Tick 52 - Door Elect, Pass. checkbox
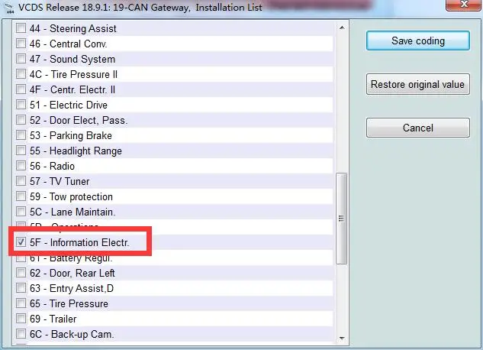Image resolution: width=483 pixels, height=350 pixels. pos(21,120)
